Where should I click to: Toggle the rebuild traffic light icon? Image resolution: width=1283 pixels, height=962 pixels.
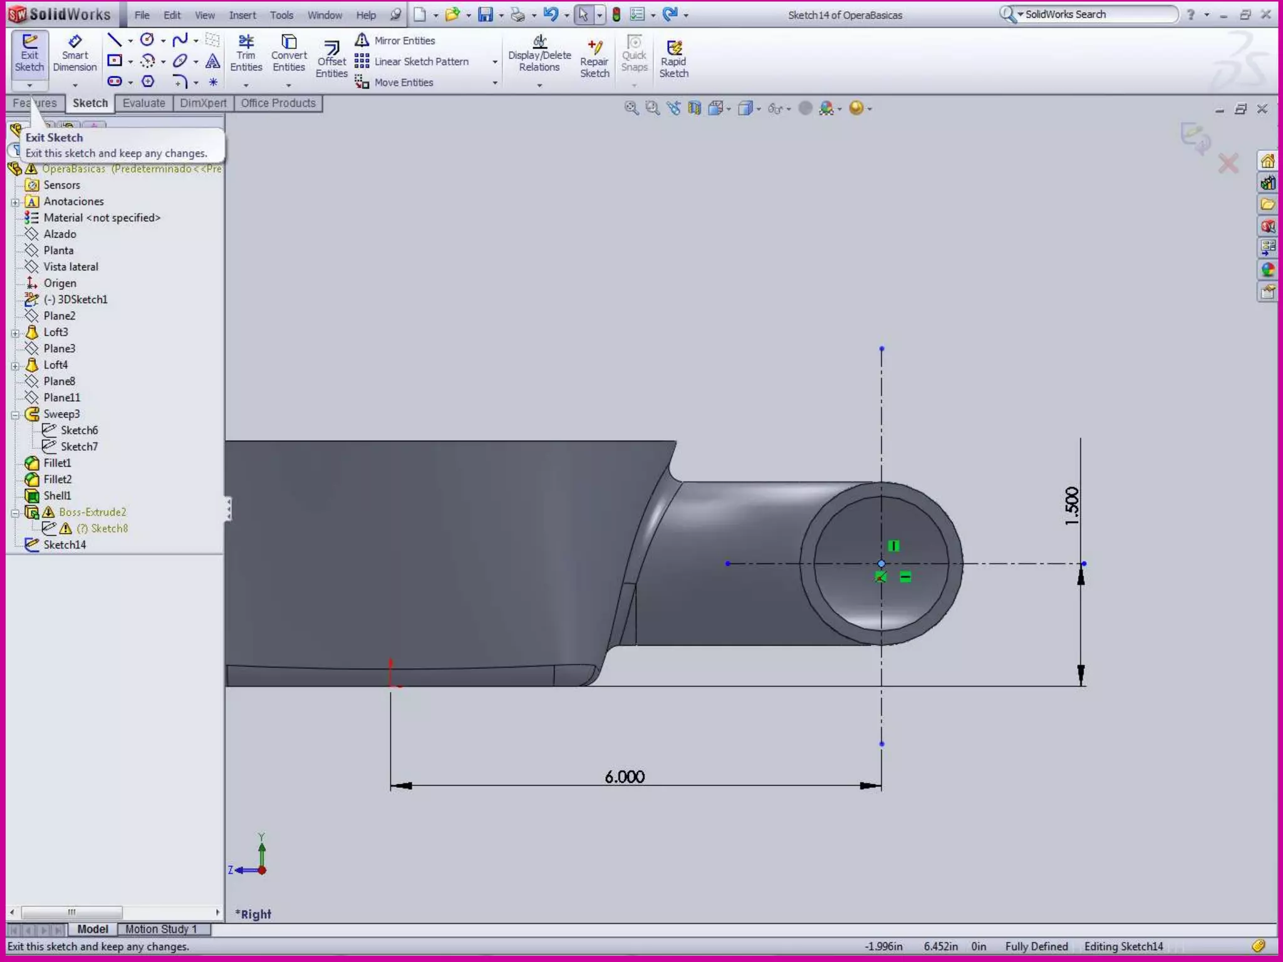[616, 15]
